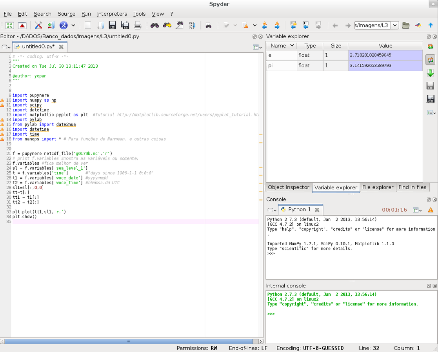
Task: Click the green Import data arrow icon
Action: 430,73
